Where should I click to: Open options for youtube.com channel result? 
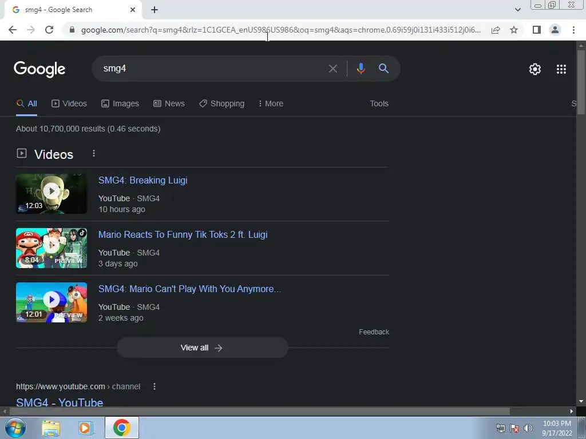tap(155, 386)
